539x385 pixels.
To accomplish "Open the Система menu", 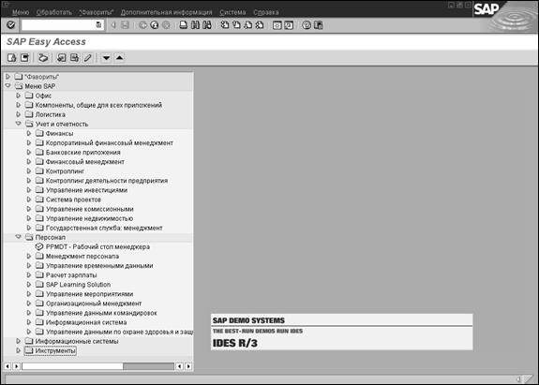I will pos(232,12).
